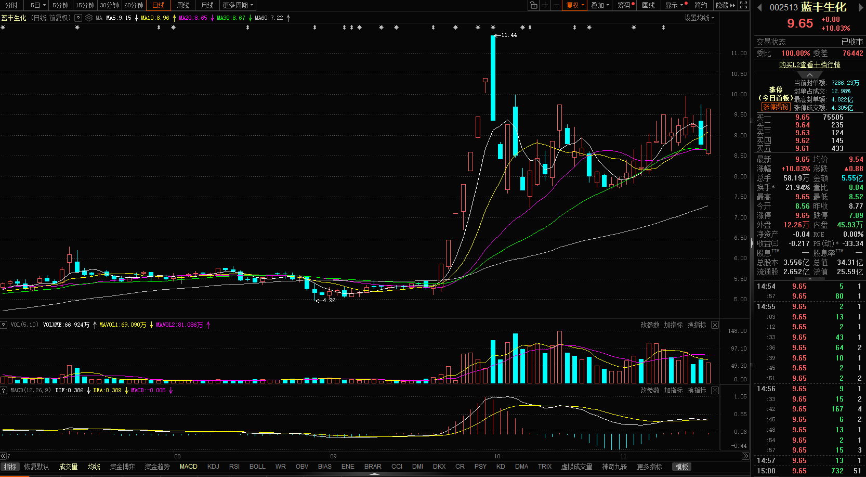Image resolution: width=866 pixels, height=477 pixels.
Task: Select the 虚拟成交量 indicator
Action: (576, 467)
